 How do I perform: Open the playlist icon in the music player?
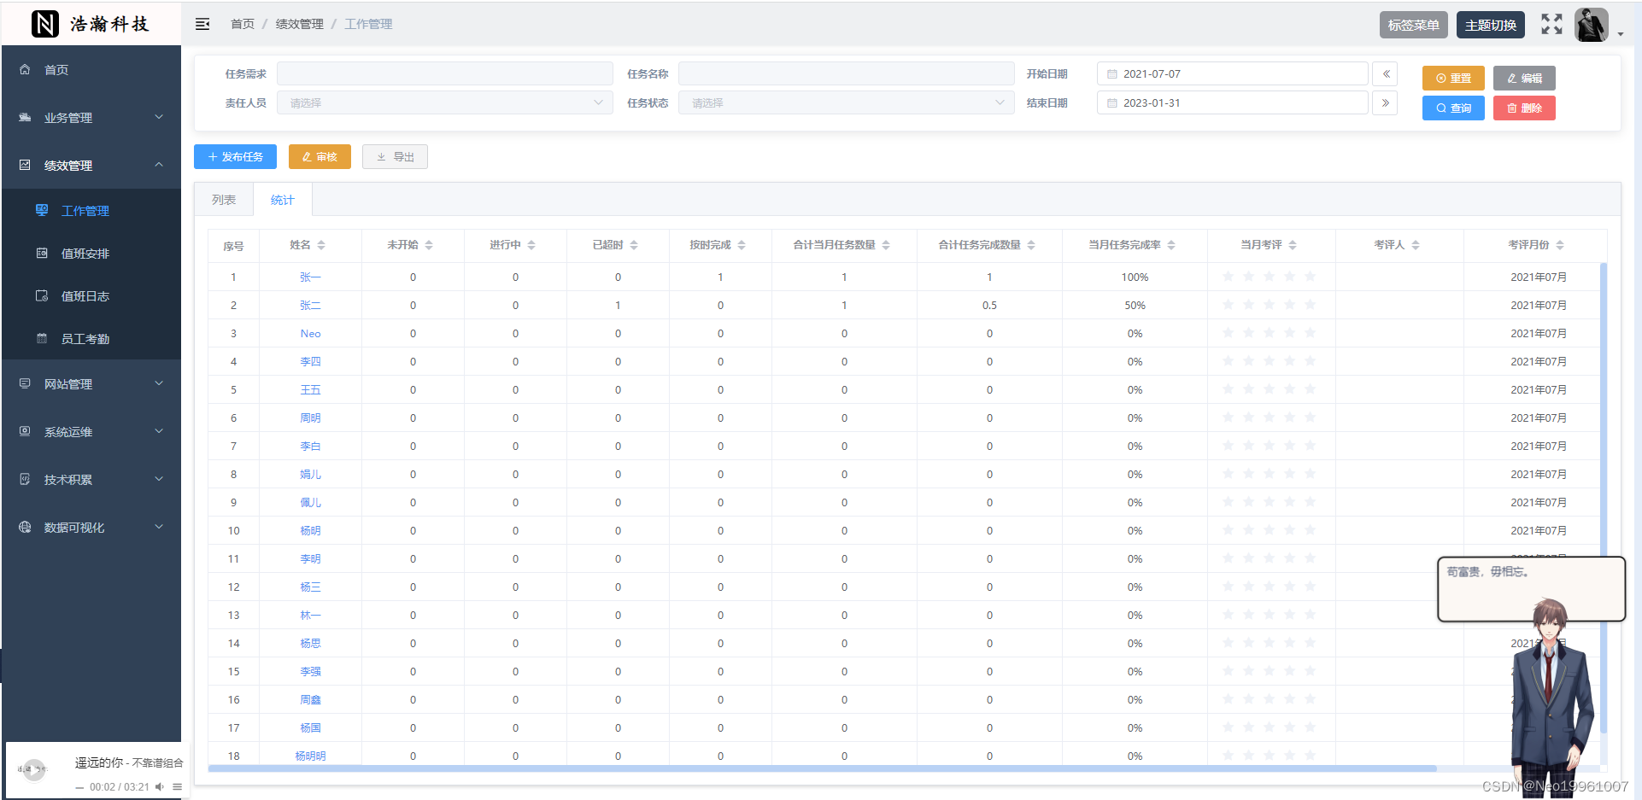[178, 787]
